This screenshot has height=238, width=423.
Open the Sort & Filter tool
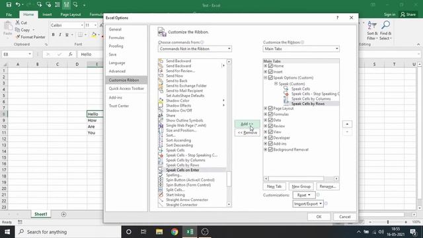point(372,30)
